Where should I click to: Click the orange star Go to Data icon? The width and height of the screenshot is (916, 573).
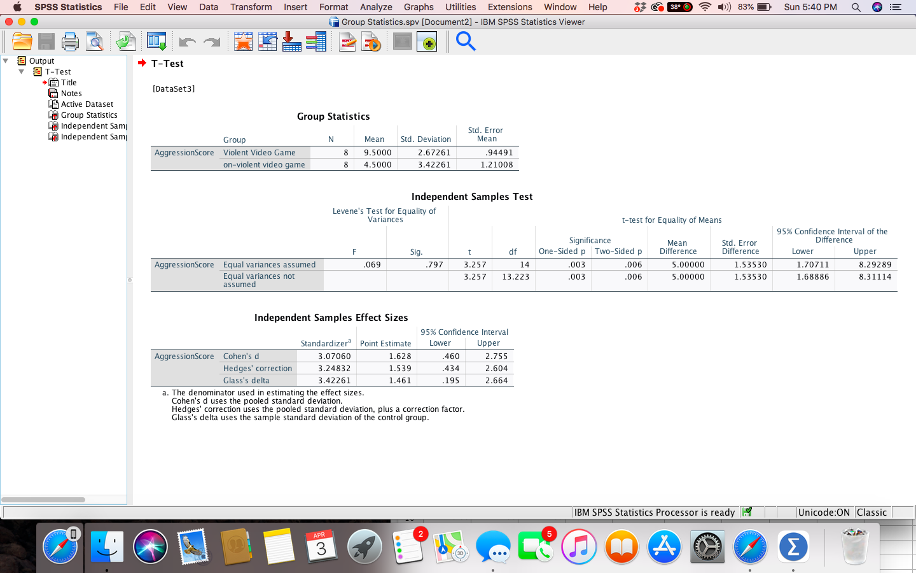pos(244,42)
